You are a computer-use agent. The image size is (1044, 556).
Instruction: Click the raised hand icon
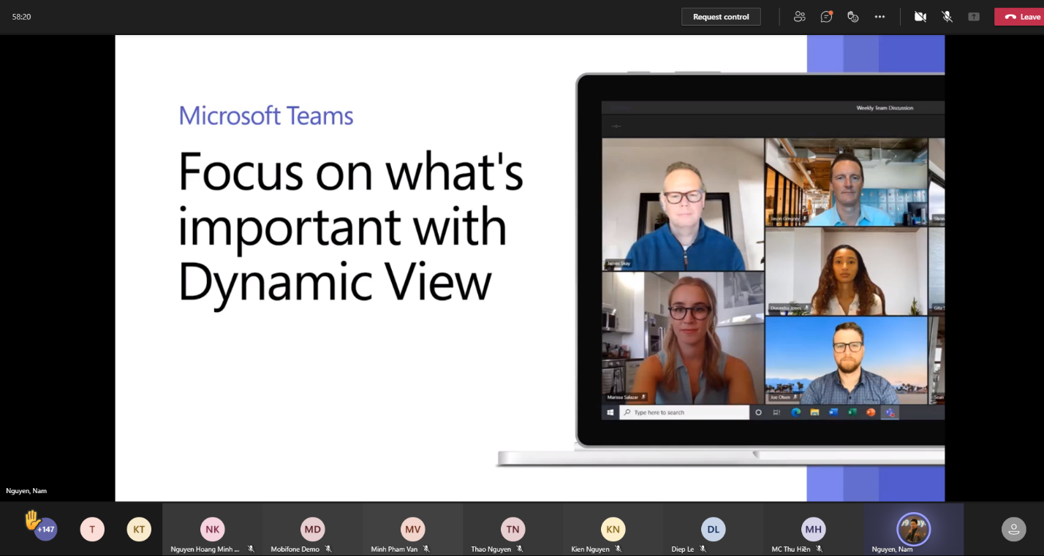tap(32, 519)
